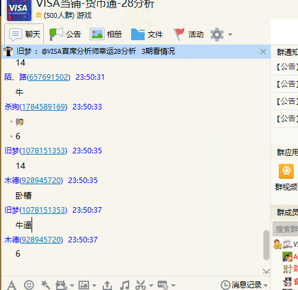Click the chat-bubble-with-checkmark icon
This screenshot has height=290, width=298.
tap(163, 285)
